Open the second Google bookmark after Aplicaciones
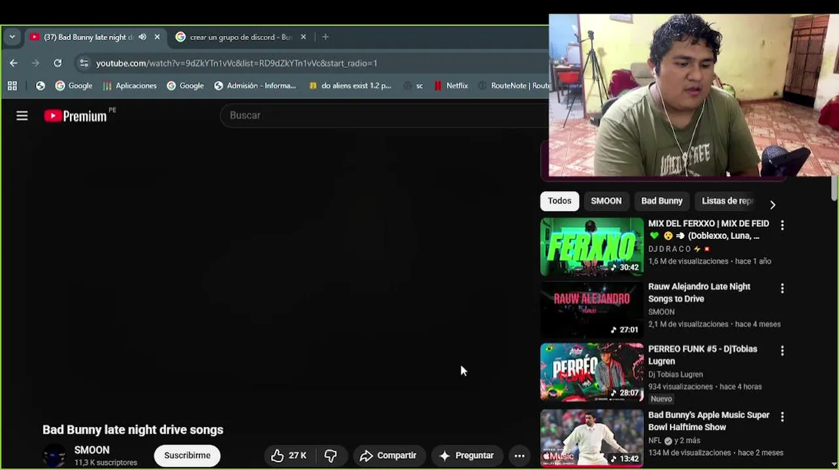This screenshot has width=839, height=470. [185, 86]
